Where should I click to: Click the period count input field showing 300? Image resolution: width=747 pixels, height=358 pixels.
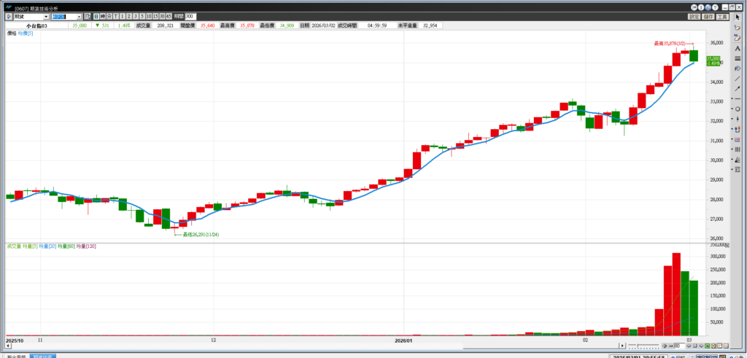[190, 16]
